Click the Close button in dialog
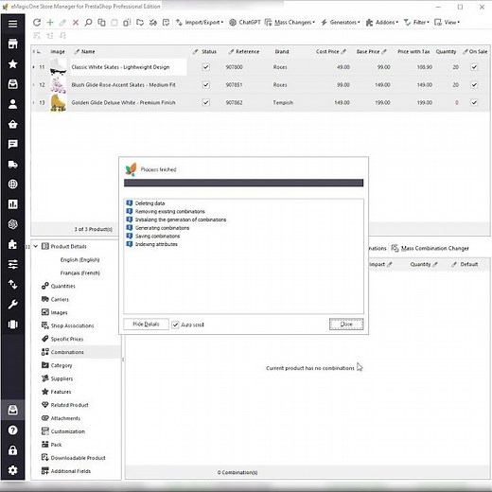Screen dimensions: 492x492 [346, 325]
